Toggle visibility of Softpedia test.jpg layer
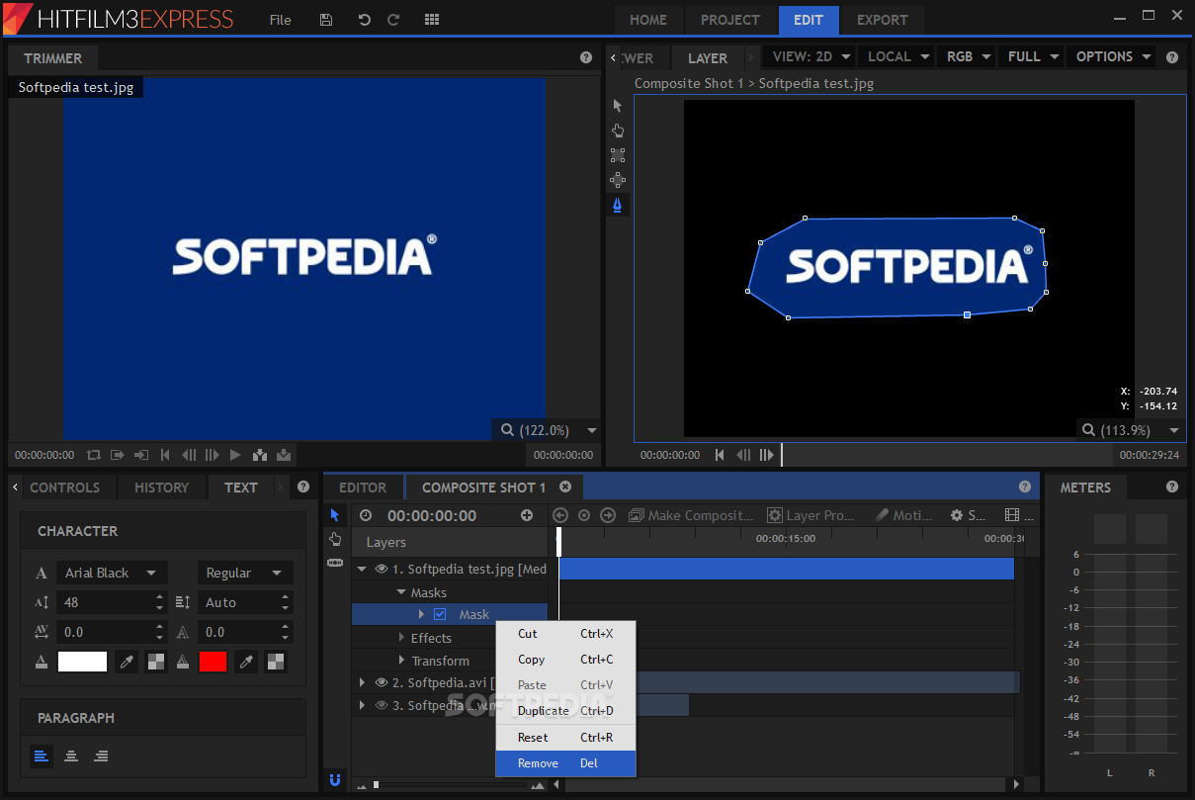The width and height of the screenshot is (1195, 800). pos(382,569)
